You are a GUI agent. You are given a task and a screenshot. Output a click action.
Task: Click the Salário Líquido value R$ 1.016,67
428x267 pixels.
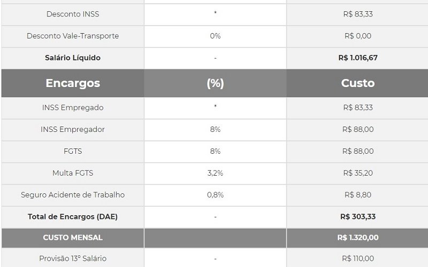[x=358, y=58]
